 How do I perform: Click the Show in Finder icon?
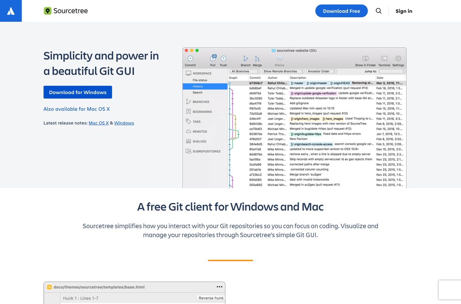(365, 58)
